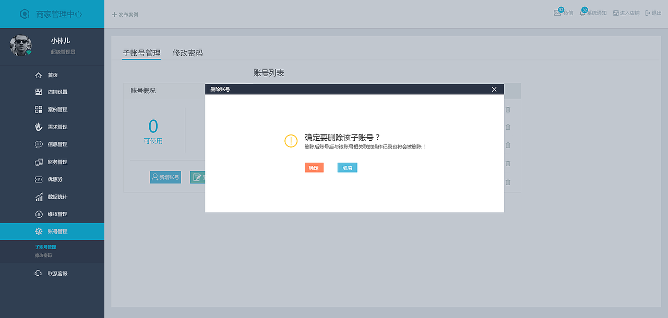Open the 系统通知 notifications bell
The height and width of the screenshot is (318, 668).
pos(592,13)
